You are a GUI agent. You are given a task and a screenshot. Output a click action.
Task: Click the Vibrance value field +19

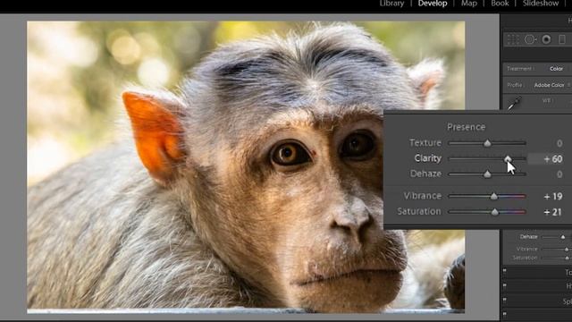click(x=552, y=197)
